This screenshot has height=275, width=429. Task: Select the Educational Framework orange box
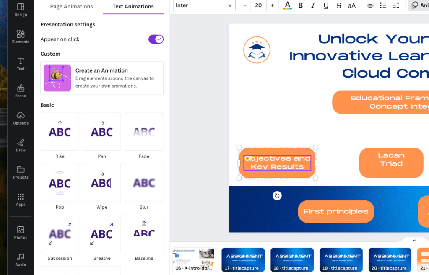tap(381, 102)
